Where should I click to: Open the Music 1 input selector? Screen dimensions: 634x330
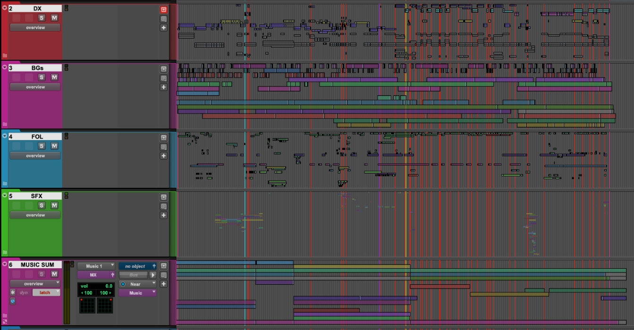pyautogui.click(x=96, y=266)
